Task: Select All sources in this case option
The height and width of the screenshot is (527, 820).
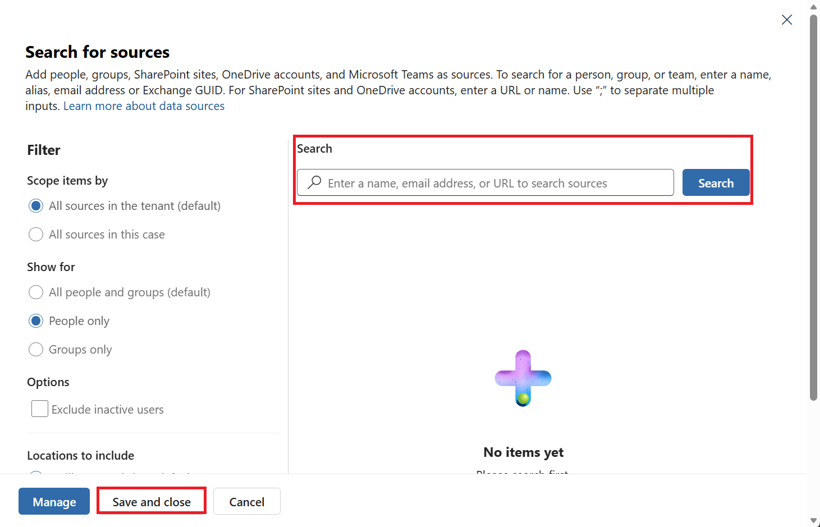Action: point(36,235)
